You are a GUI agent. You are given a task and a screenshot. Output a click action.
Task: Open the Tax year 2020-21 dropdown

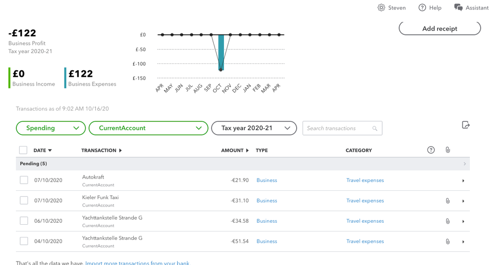point(254,128)
